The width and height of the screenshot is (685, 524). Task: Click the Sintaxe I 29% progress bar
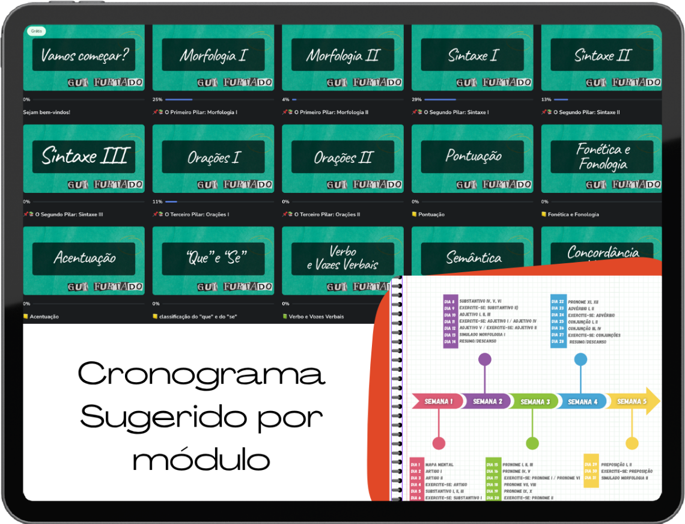point(478,100)
